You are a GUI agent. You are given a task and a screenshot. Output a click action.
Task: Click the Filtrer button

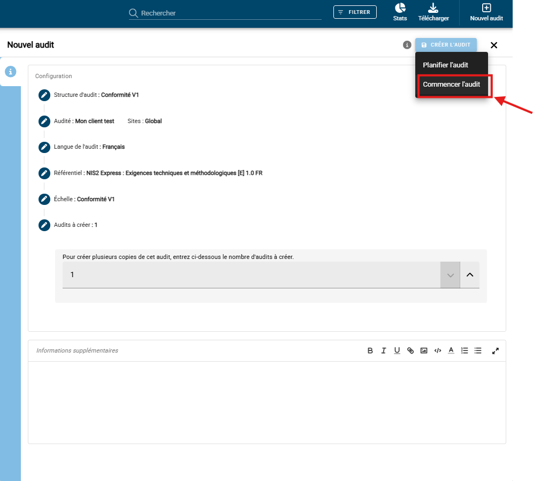pyautogui.click(x=355, y=12)
